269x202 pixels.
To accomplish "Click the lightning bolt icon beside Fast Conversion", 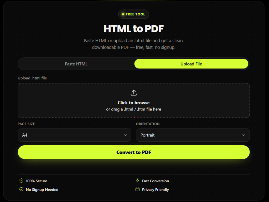I will tap(137, 180).
